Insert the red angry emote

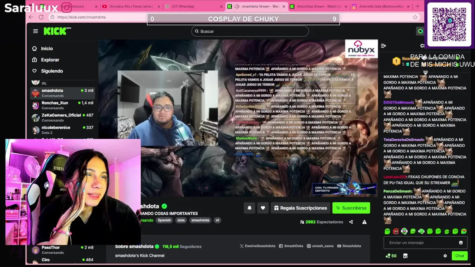(x=396, y=231)
